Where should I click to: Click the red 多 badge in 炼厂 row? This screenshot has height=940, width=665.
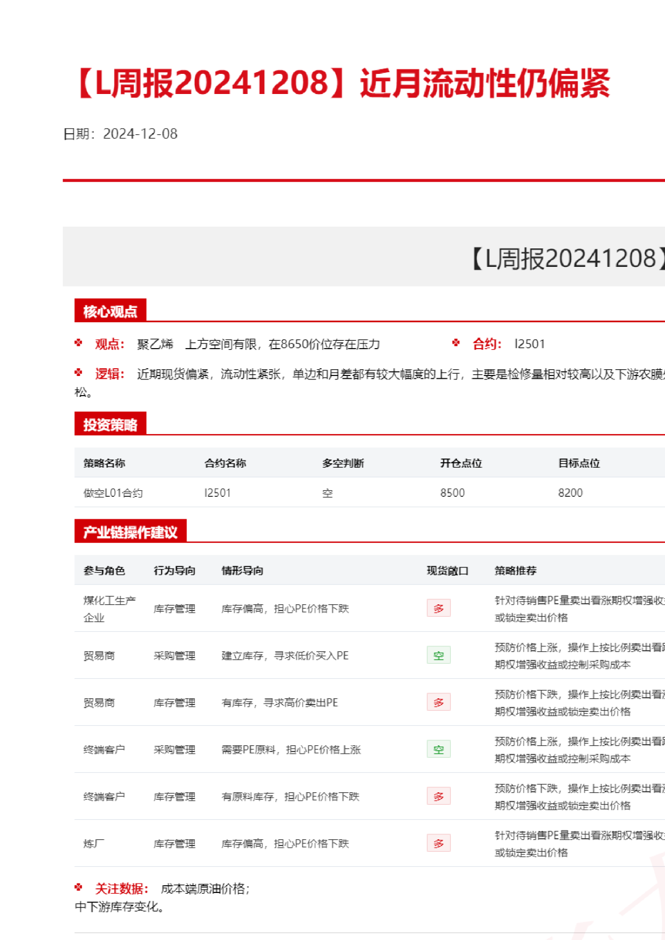coord(438,843)
